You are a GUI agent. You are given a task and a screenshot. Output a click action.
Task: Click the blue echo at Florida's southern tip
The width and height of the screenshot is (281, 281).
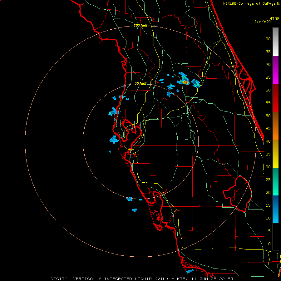click(190, 271)
